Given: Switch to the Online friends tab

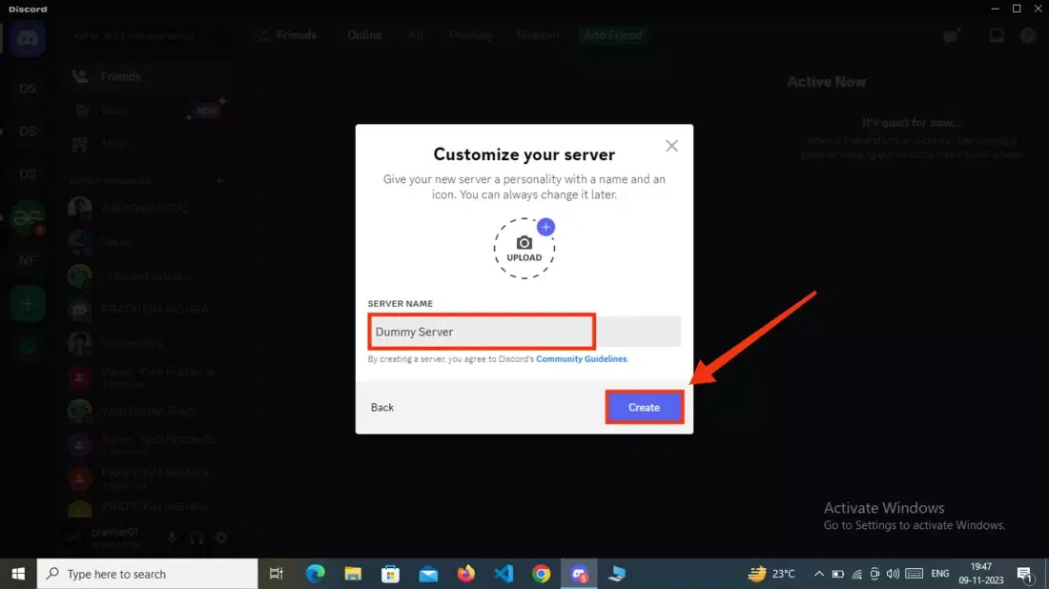Looking at the screenshot, I should (364, 34).
